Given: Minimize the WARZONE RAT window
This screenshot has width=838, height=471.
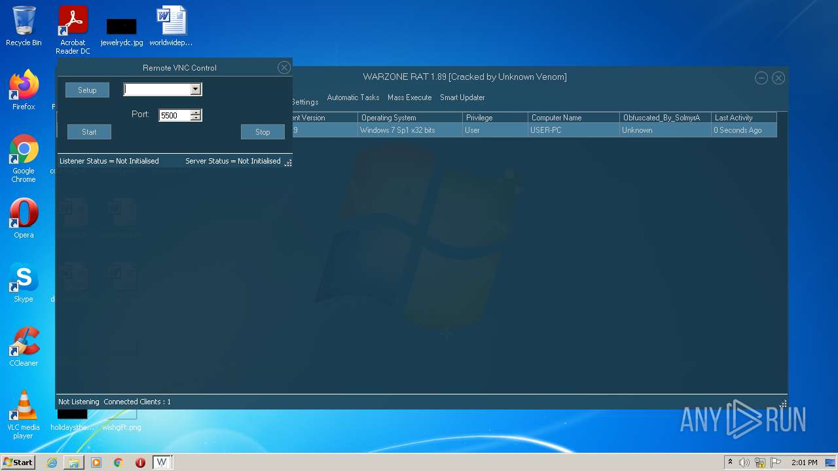Looking at the screenshot, I should coord(761,78).
